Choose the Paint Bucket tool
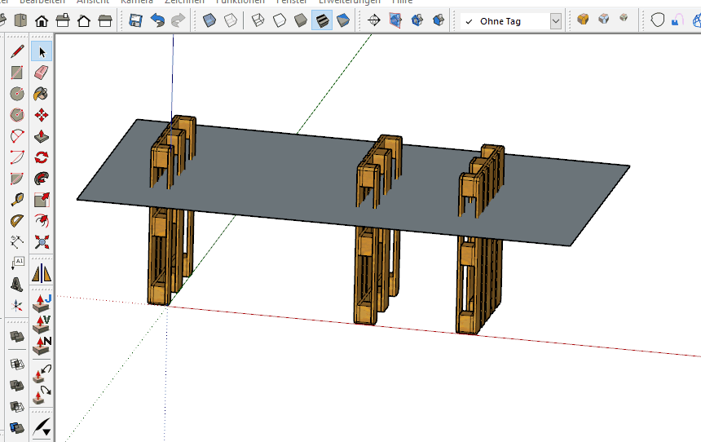The height and width of the screenshot is (442, 701). [x=42, y=94]
